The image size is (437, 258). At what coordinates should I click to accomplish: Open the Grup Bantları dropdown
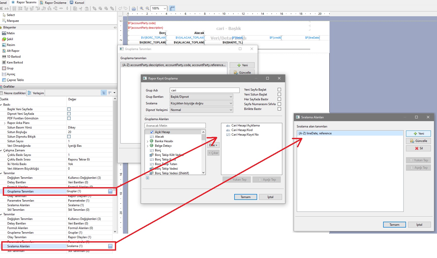pyautogui.click(x=201, y=97)
